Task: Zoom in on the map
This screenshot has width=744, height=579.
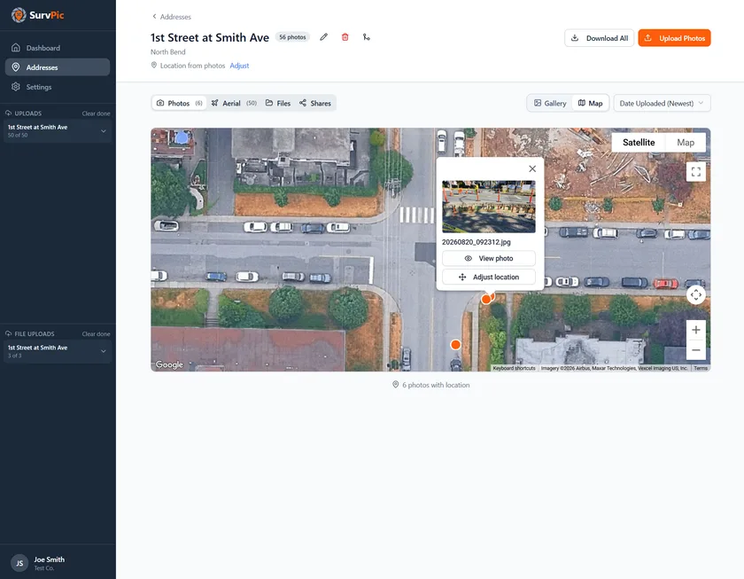Action: tap(695, 330)
